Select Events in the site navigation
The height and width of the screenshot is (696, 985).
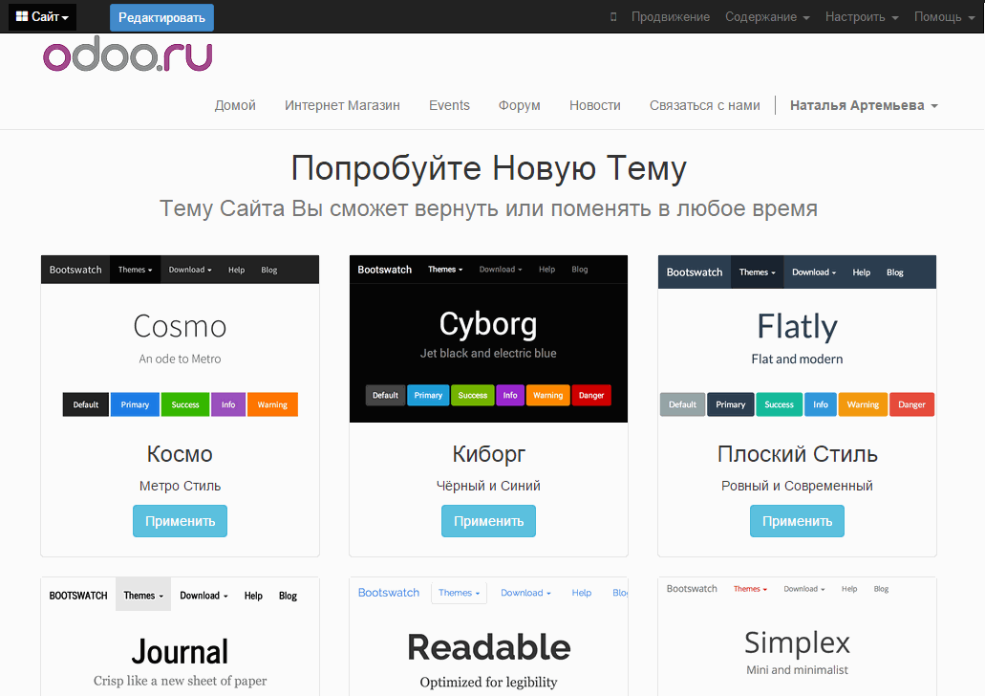pyautogui.click(x=449, y=105)
